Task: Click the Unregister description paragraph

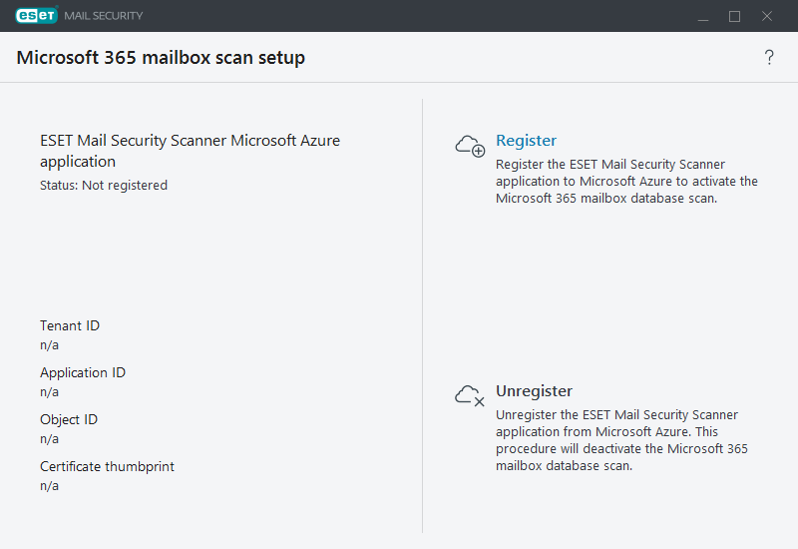Action: click(x=621, y=440)
